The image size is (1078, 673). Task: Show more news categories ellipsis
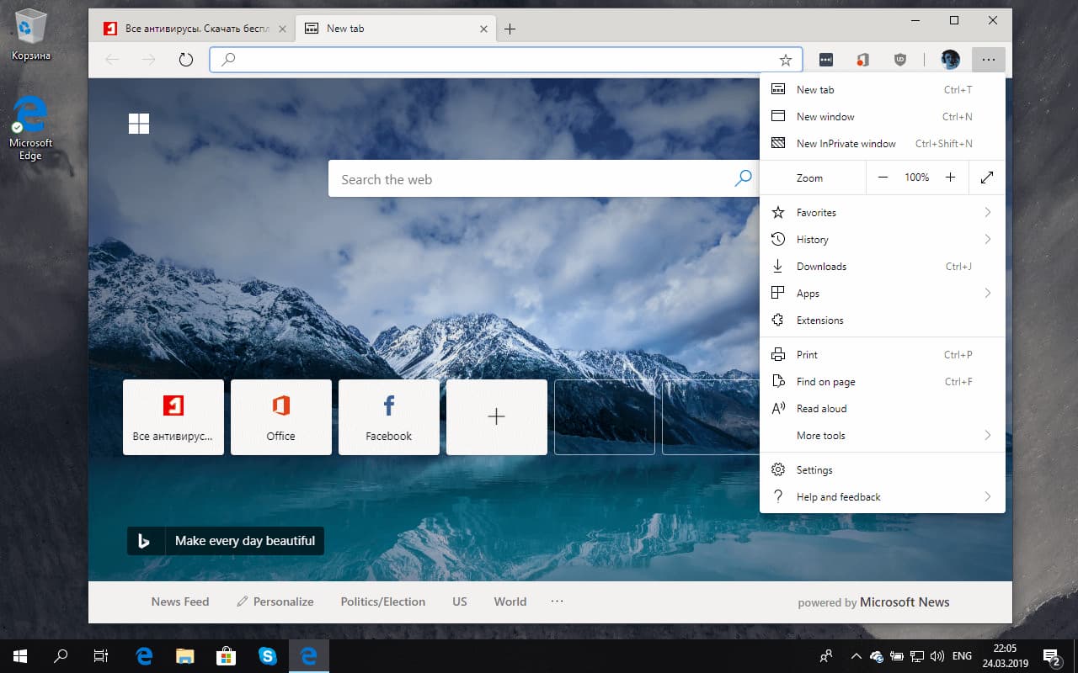click(x=558, y=602)
